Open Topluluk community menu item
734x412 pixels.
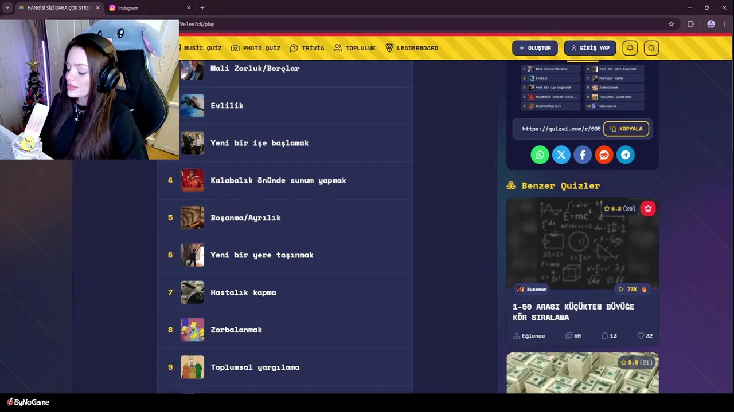[x=354, y=48]
